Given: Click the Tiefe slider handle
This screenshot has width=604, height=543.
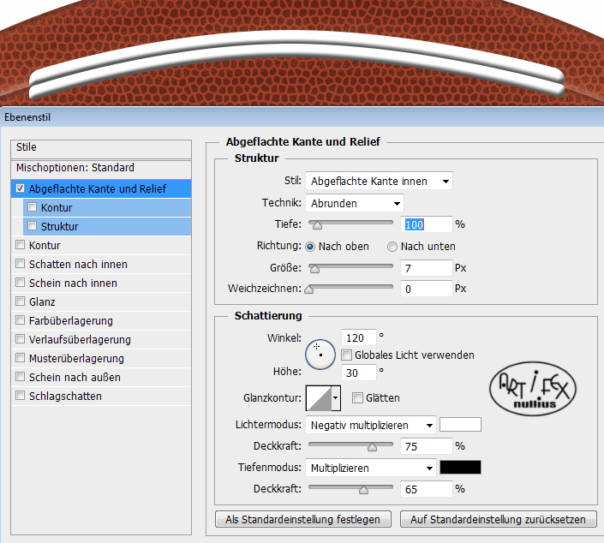Looking at the screenshot, I should [317, 225].
